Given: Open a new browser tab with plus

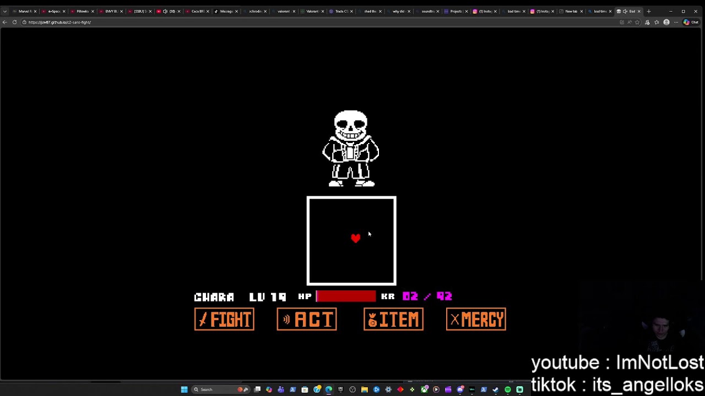Looking at the screenshot, I should 649,11.
